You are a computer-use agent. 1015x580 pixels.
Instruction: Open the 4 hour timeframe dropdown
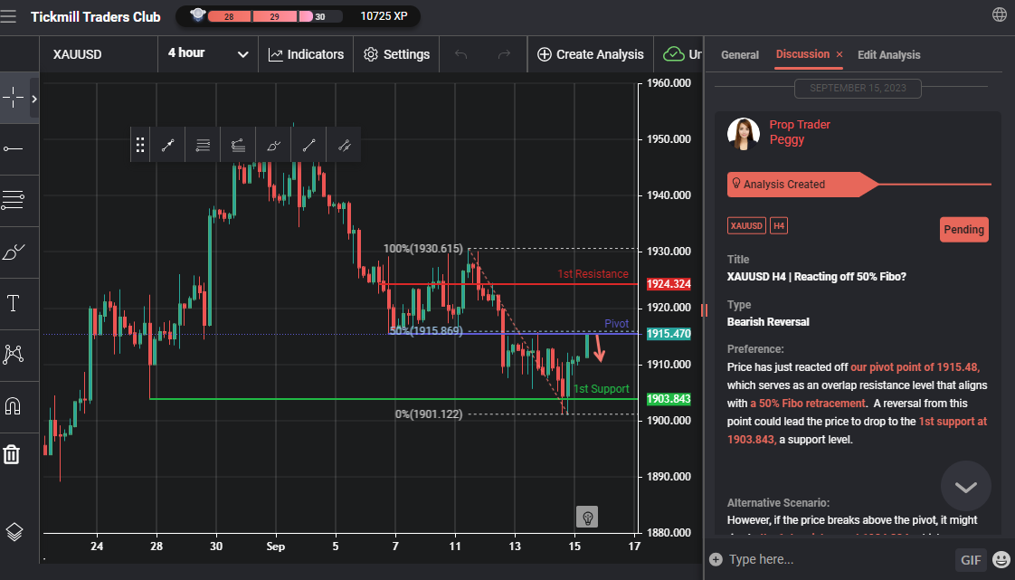(x=208, y=53)
